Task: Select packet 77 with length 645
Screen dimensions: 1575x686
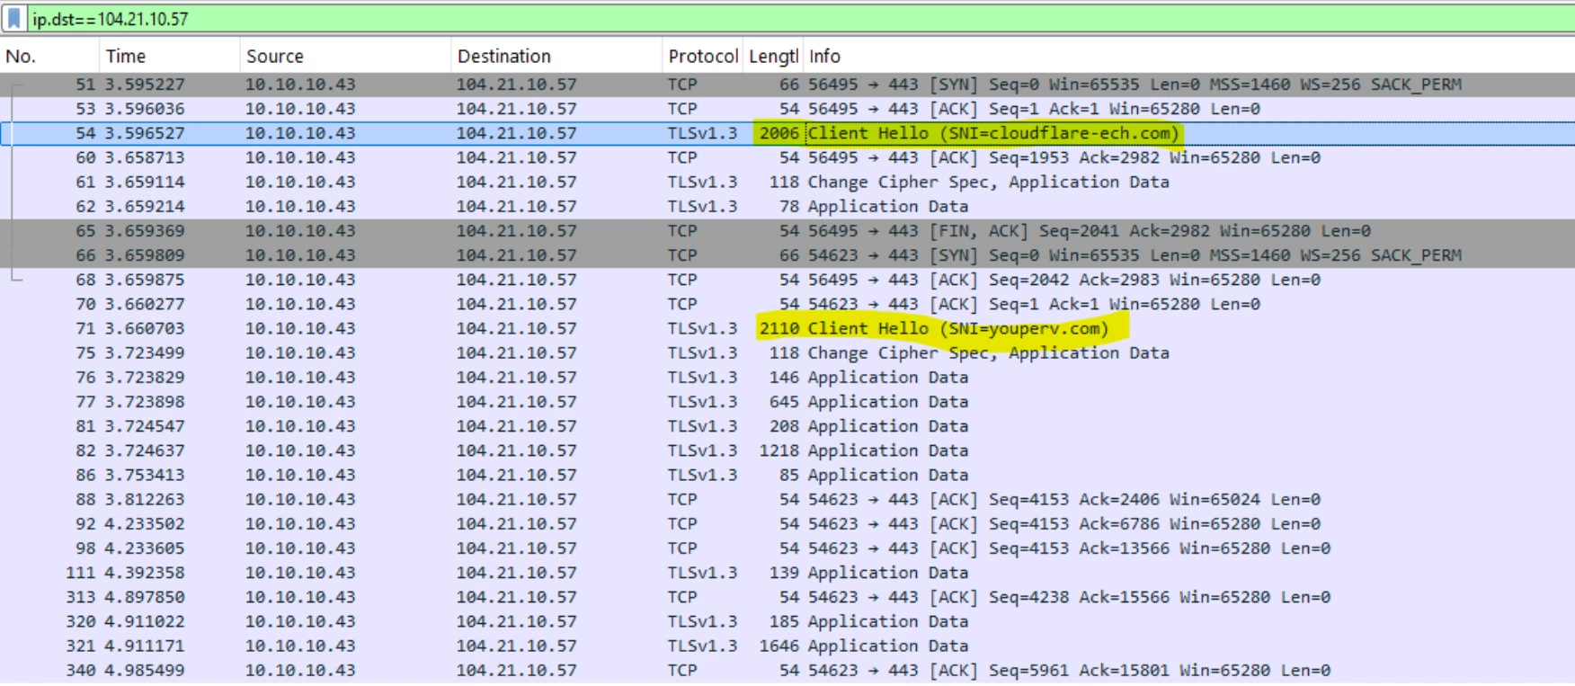Action: pos(787,402)
